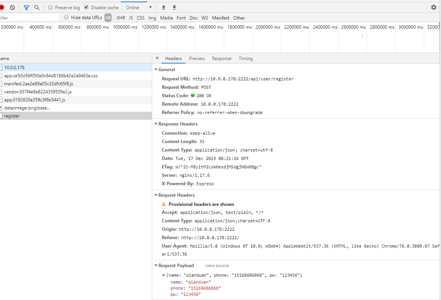Filter requests by CSS

tap(141, 18)
